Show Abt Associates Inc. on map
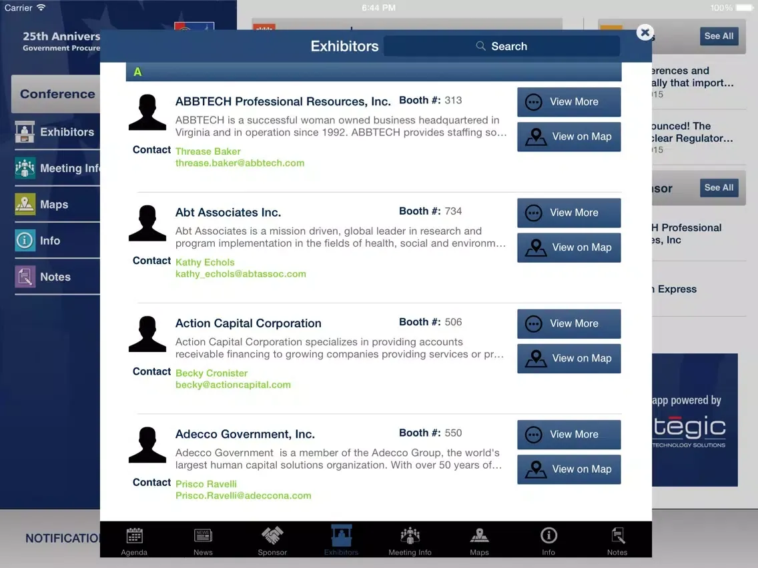The height and width of the screenshot is (568, 758). click(569, 248)
